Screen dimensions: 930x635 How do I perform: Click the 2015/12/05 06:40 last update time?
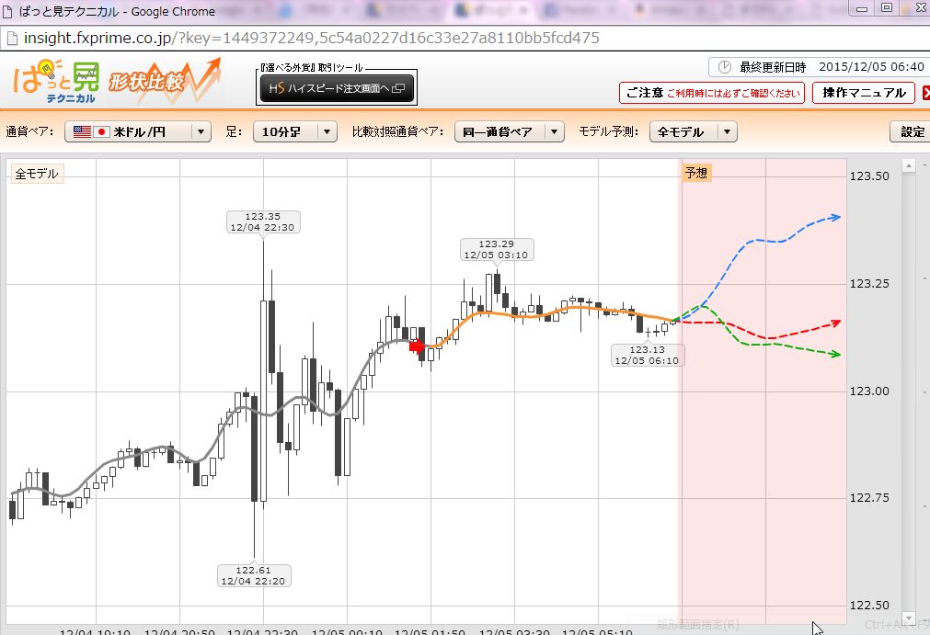[x=871, y=67]
